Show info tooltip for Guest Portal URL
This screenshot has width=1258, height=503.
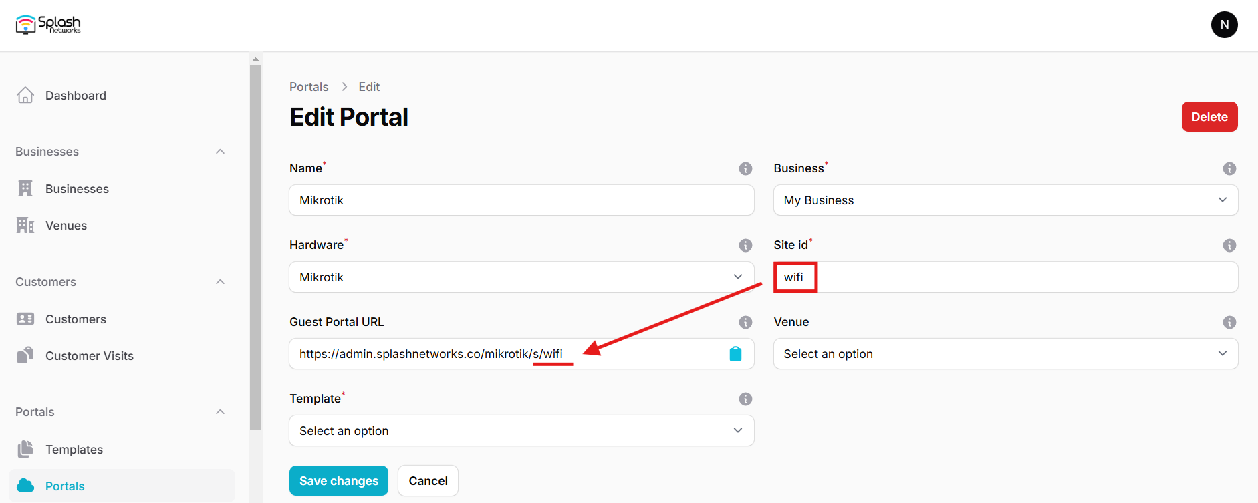[745, 322]
